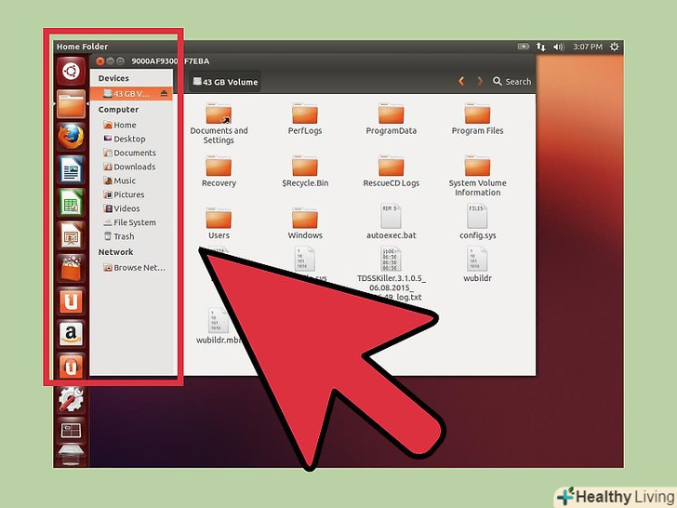Image resolution: width=677 pixels, height=508 pixels.
Task: Select the wubildr file
Action: click(478, 264)
